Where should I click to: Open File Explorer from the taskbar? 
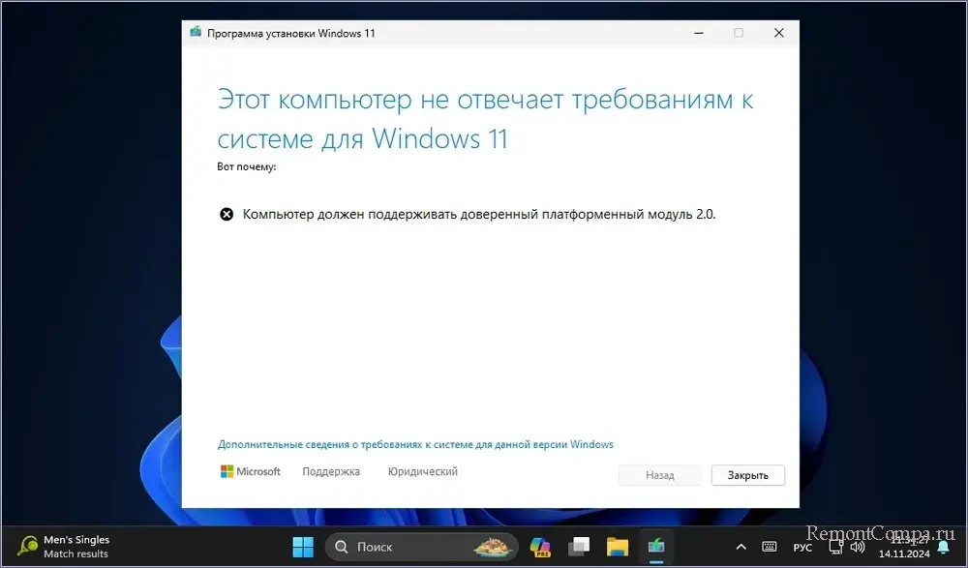coord(618,547)
